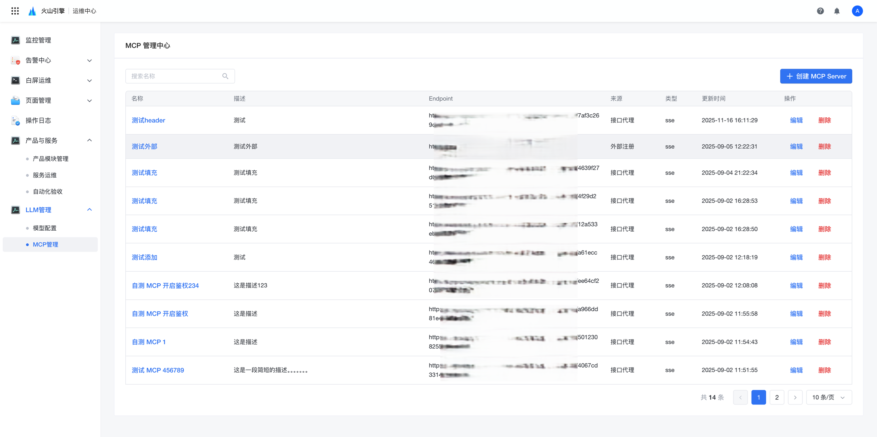Click 创建 MCP Server button
The height and width of the screenshot is (437, 877).
[816, 76]
